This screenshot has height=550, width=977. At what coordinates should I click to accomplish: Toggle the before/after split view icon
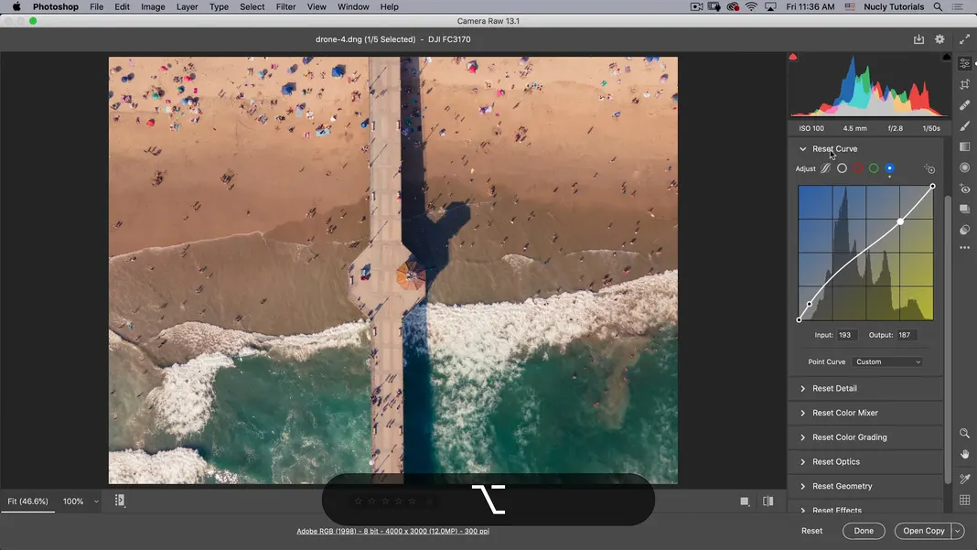tap(768, 501)
